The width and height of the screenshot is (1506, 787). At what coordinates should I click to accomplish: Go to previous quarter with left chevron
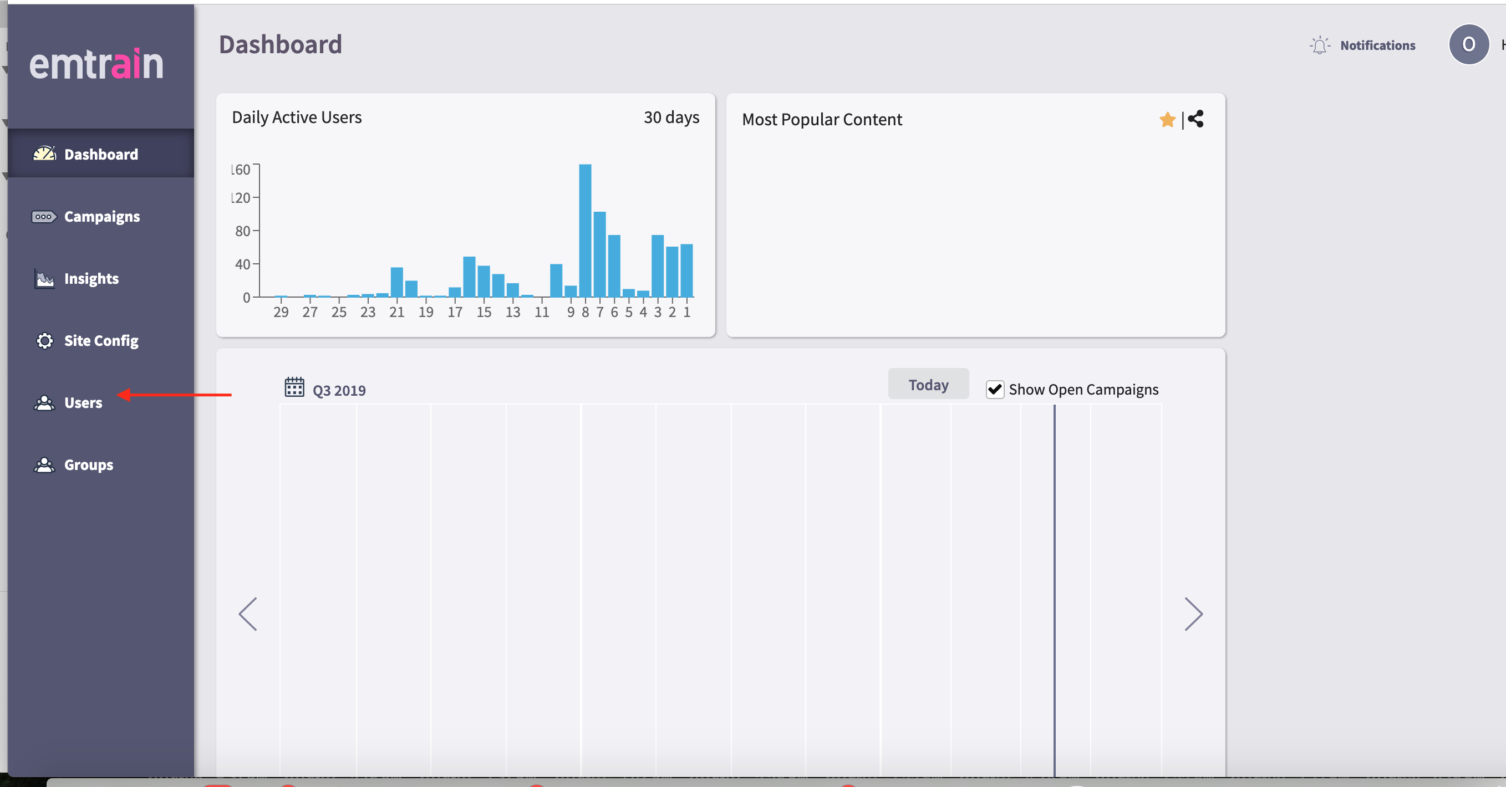click(248, 614)
